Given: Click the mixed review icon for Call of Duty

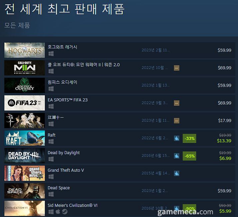Looking at the screenshot, I should [176, 68].
